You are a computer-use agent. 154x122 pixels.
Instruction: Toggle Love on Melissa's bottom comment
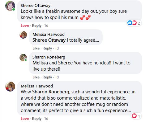tap(25, 119)
